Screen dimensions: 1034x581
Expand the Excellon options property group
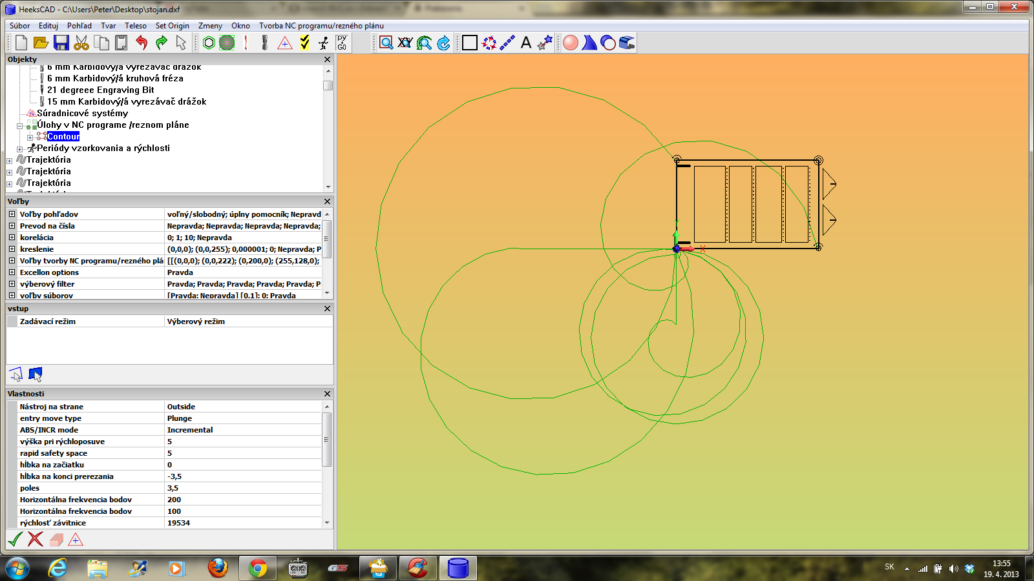tap(12, 272)
